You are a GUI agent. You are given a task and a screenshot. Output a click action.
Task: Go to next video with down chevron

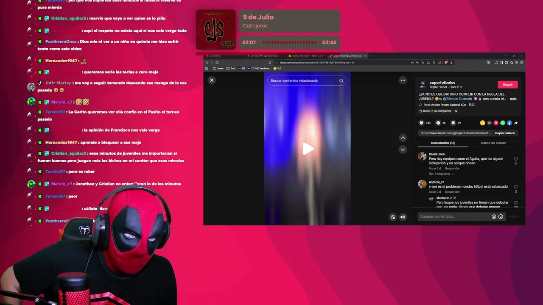[x=403, y=149]
